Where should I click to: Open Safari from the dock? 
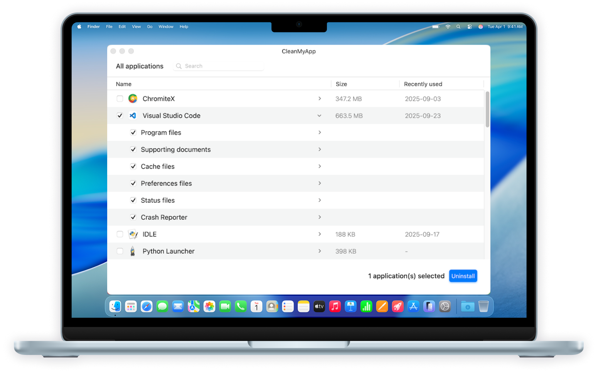[147, 306]
